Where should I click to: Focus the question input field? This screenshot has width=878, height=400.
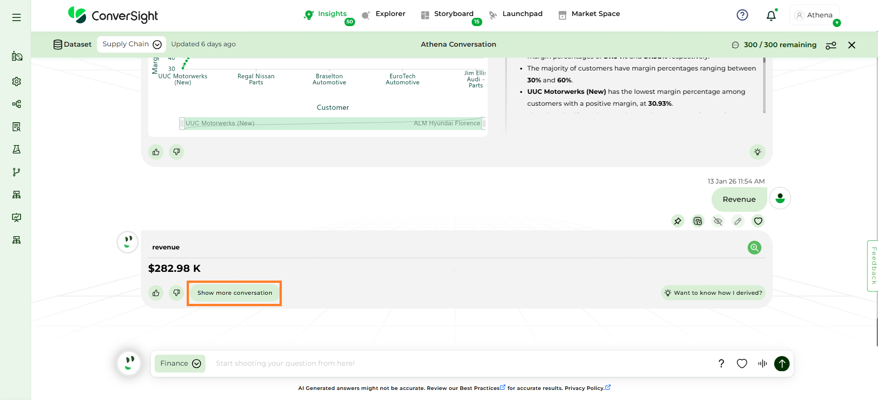458,363
